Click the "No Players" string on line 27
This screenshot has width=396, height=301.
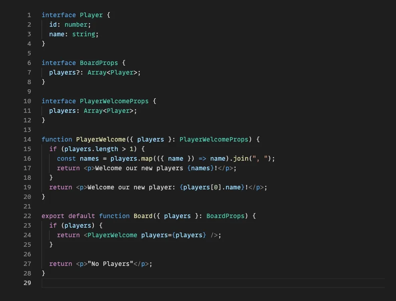tap(110, 264)
